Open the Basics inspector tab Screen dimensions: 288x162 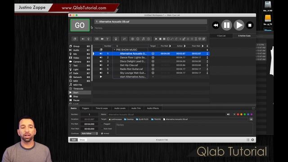coord(74,108)
